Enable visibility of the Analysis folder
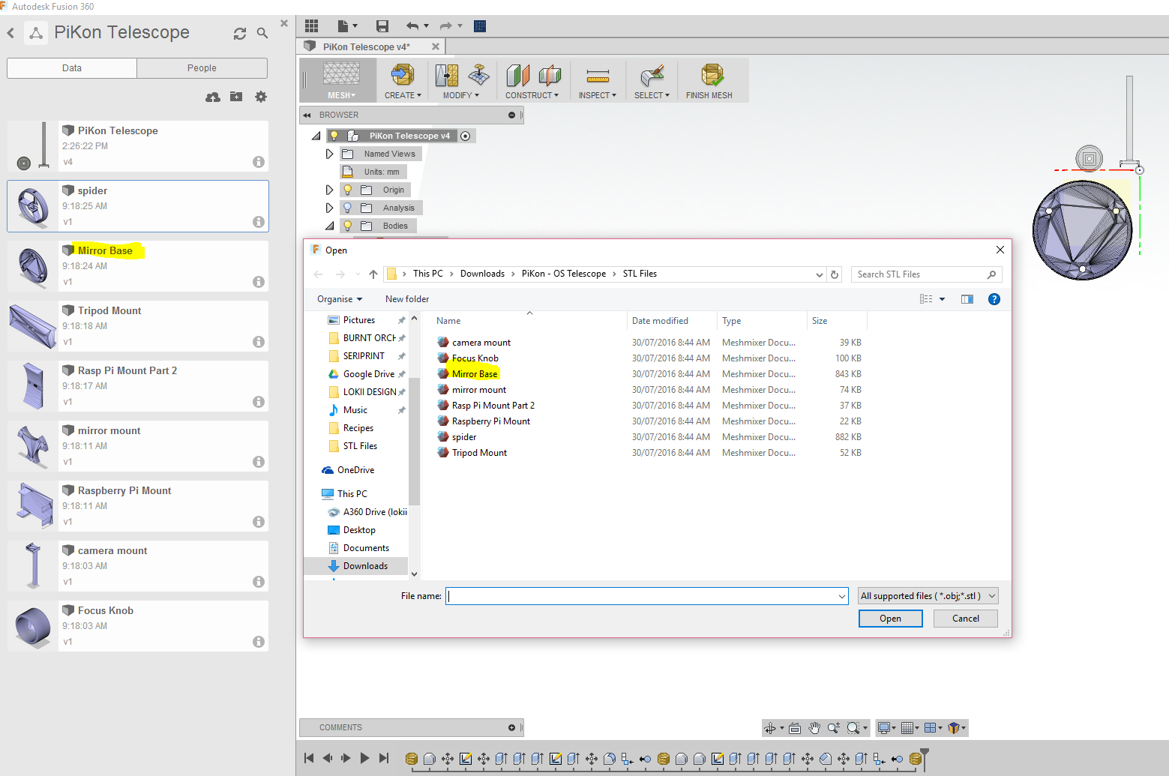 tap(347, 207)
